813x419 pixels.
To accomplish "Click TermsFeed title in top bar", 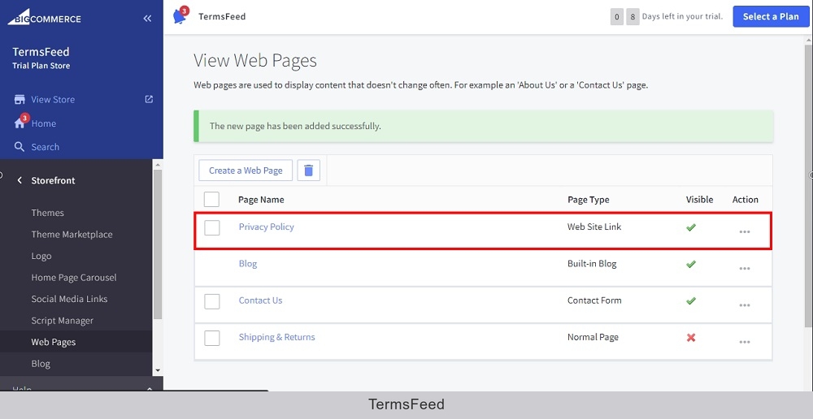I will (222, 16).
